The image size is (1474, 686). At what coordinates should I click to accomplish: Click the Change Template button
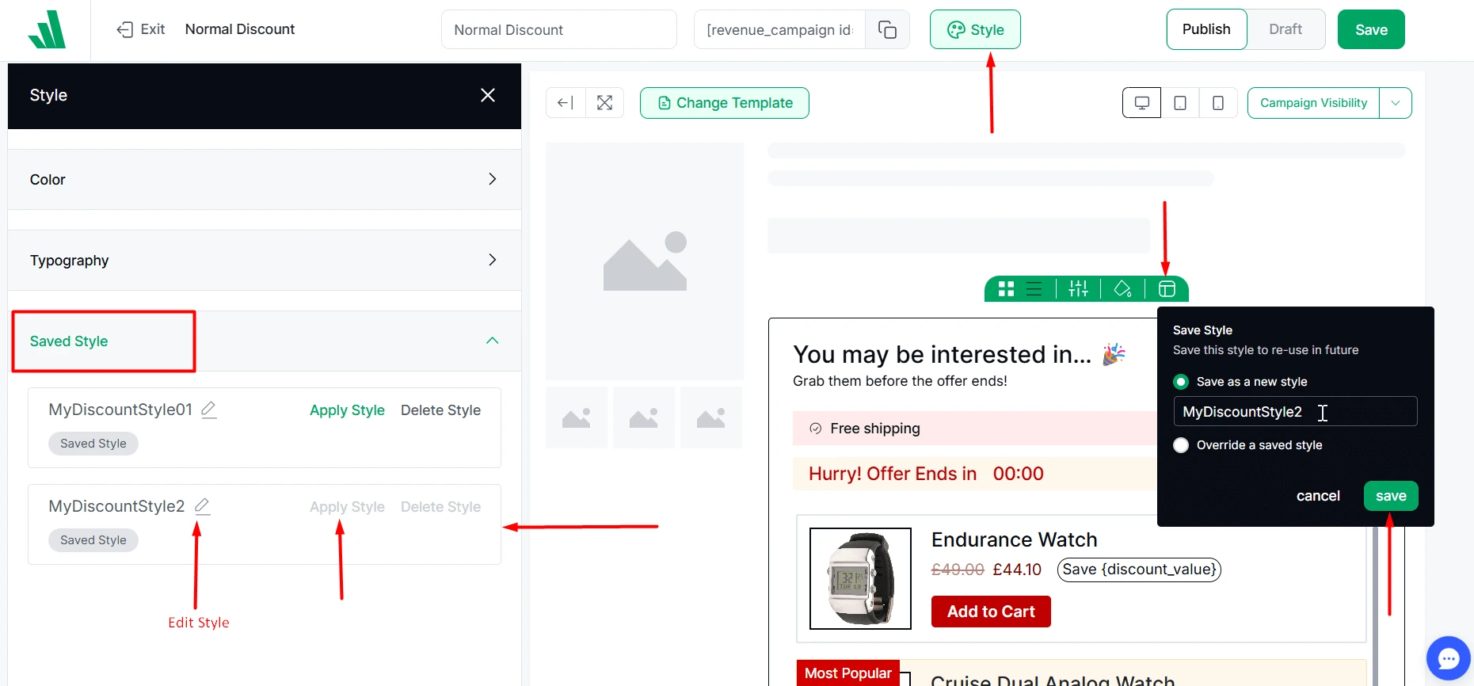pyautogui.click(x=724, y=103)
